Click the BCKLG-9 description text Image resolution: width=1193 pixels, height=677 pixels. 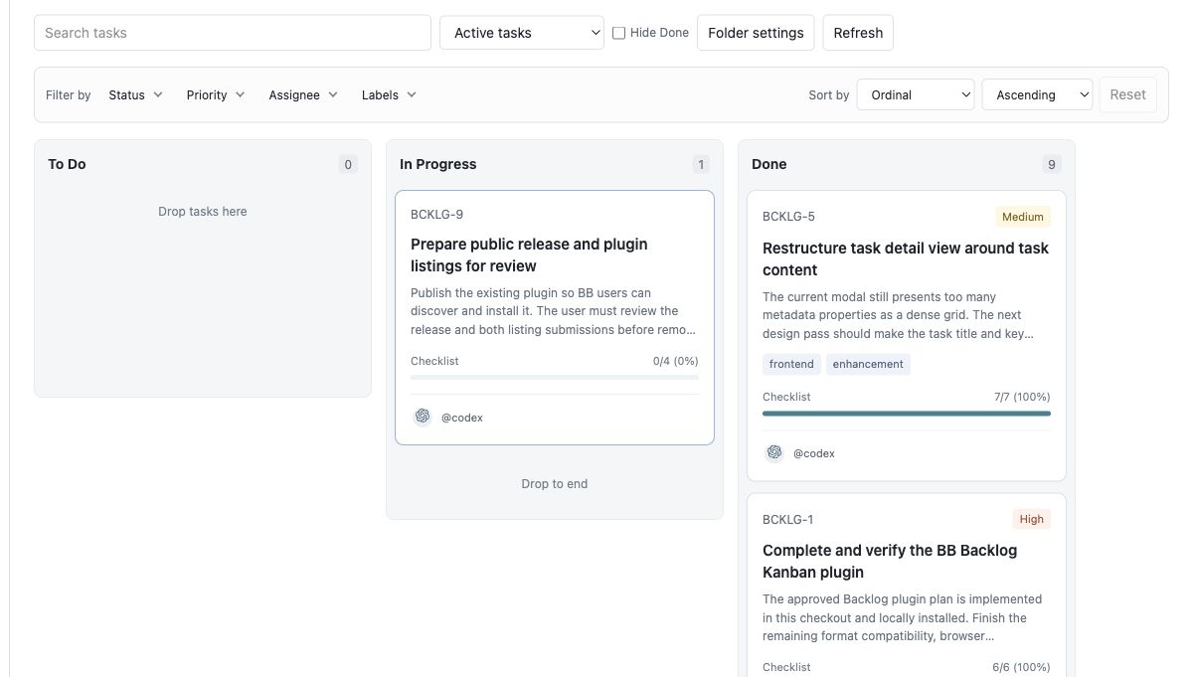pos(554,311)
